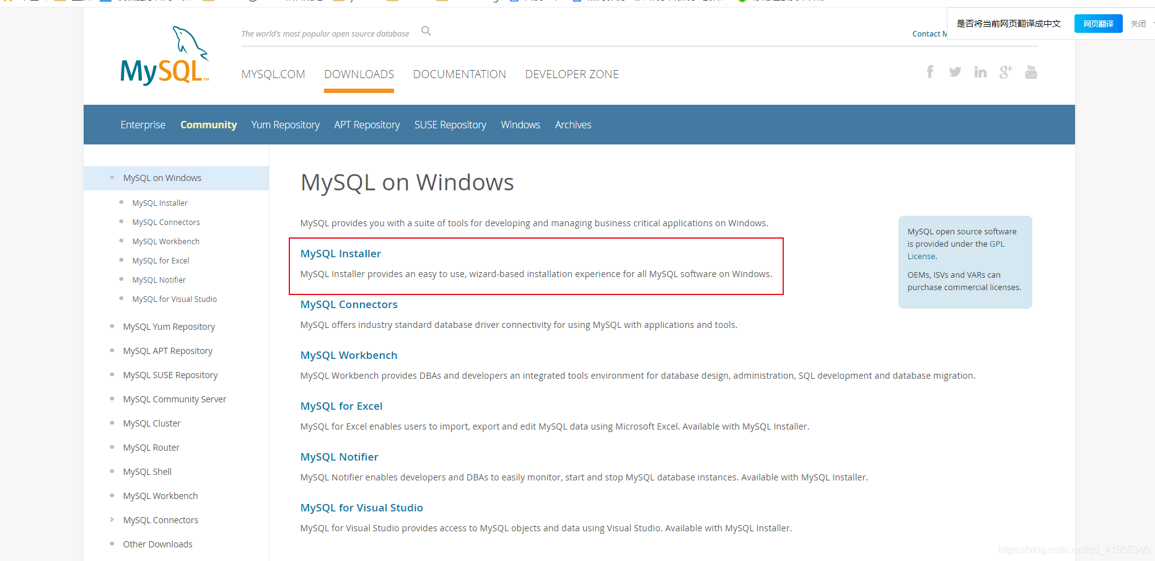Open MySQL for Excel sidebar item
Viewport: 1155px width, 561px height.
pyautogui.click(x=161, y=260)
